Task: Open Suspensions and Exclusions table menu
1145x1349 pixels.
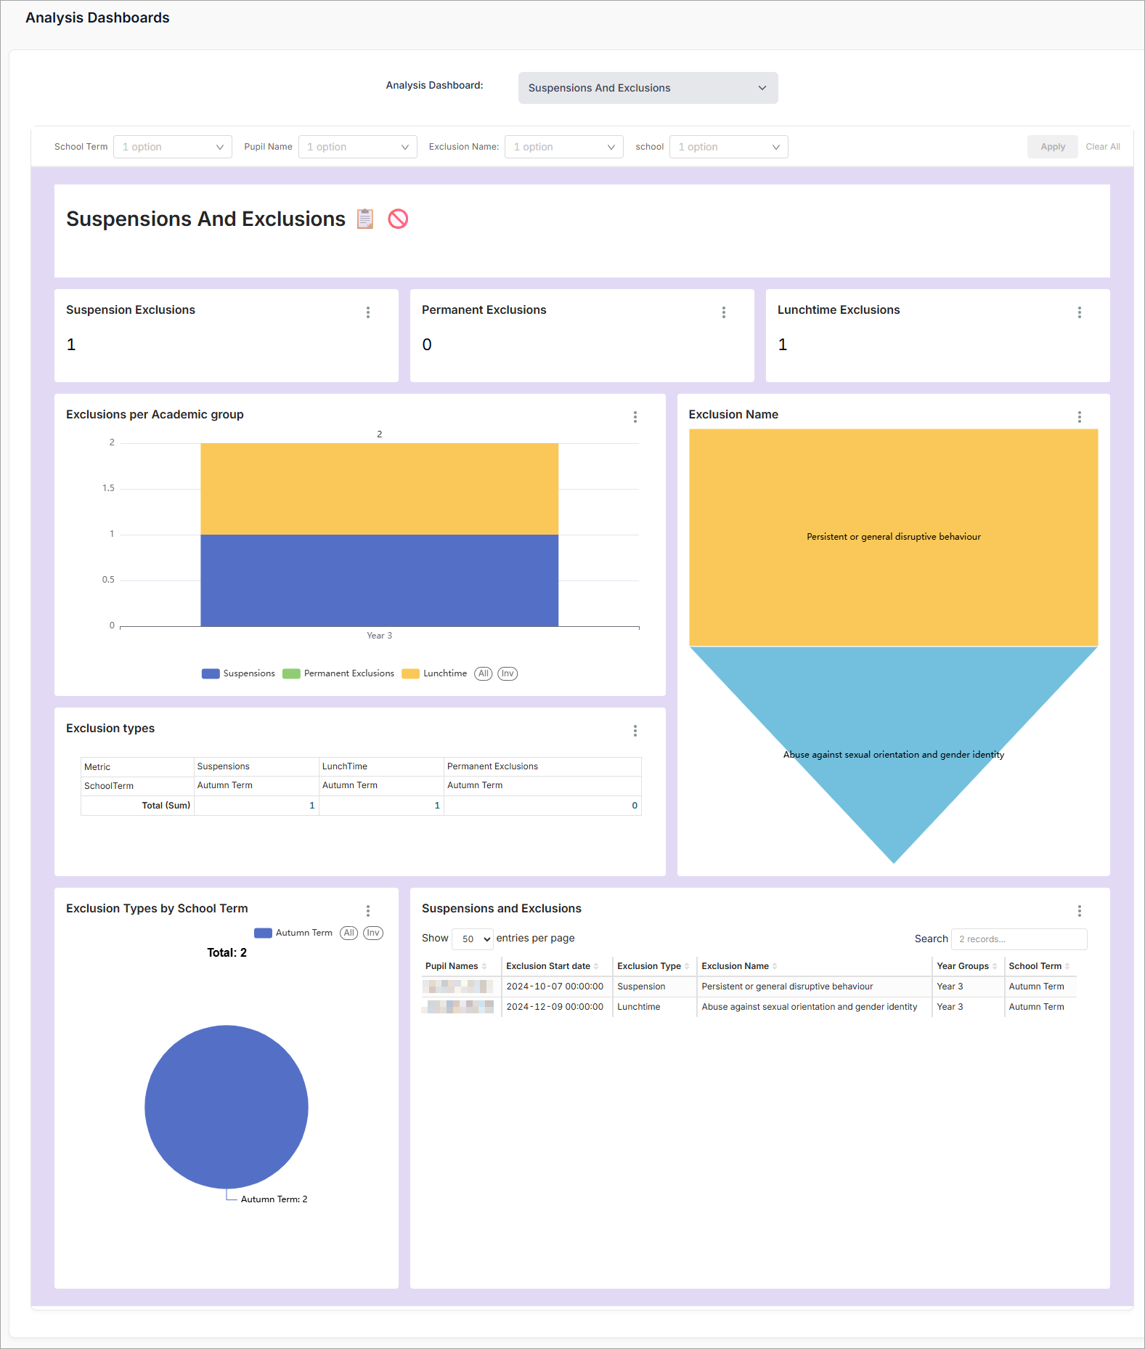Action: click(x=1079, y=911)
